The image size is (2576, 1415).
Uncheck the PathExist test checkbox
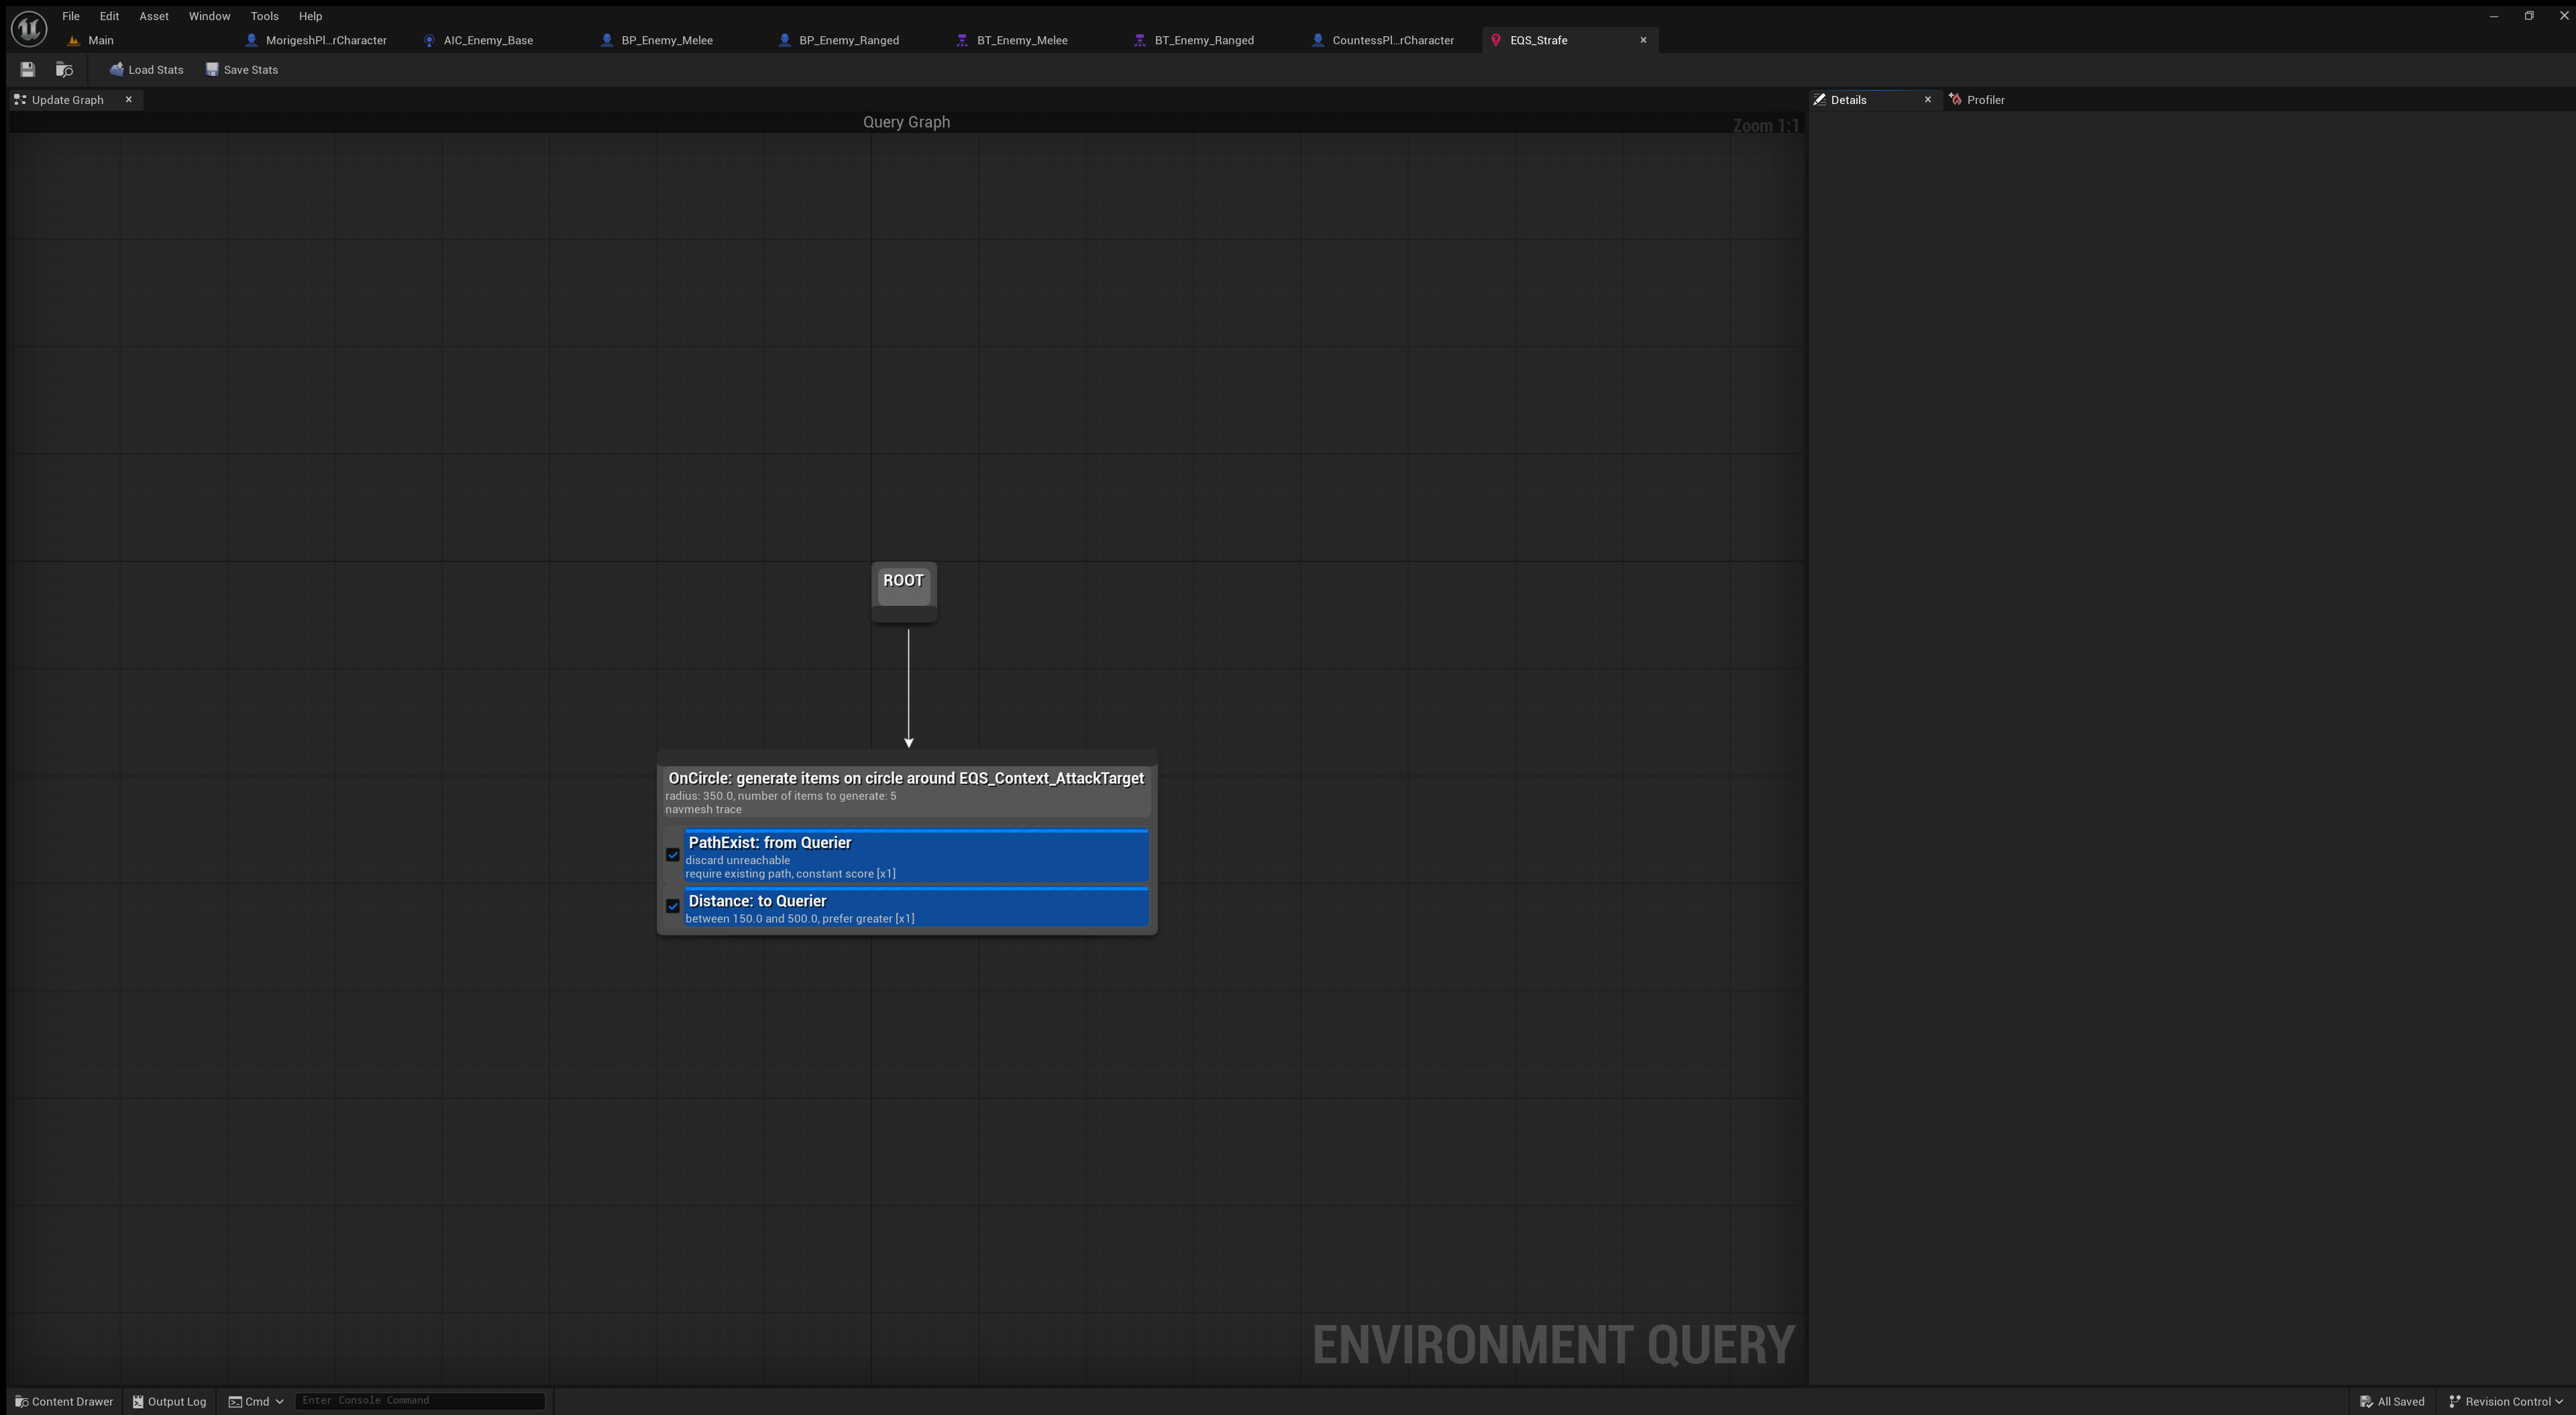[673, 855]
